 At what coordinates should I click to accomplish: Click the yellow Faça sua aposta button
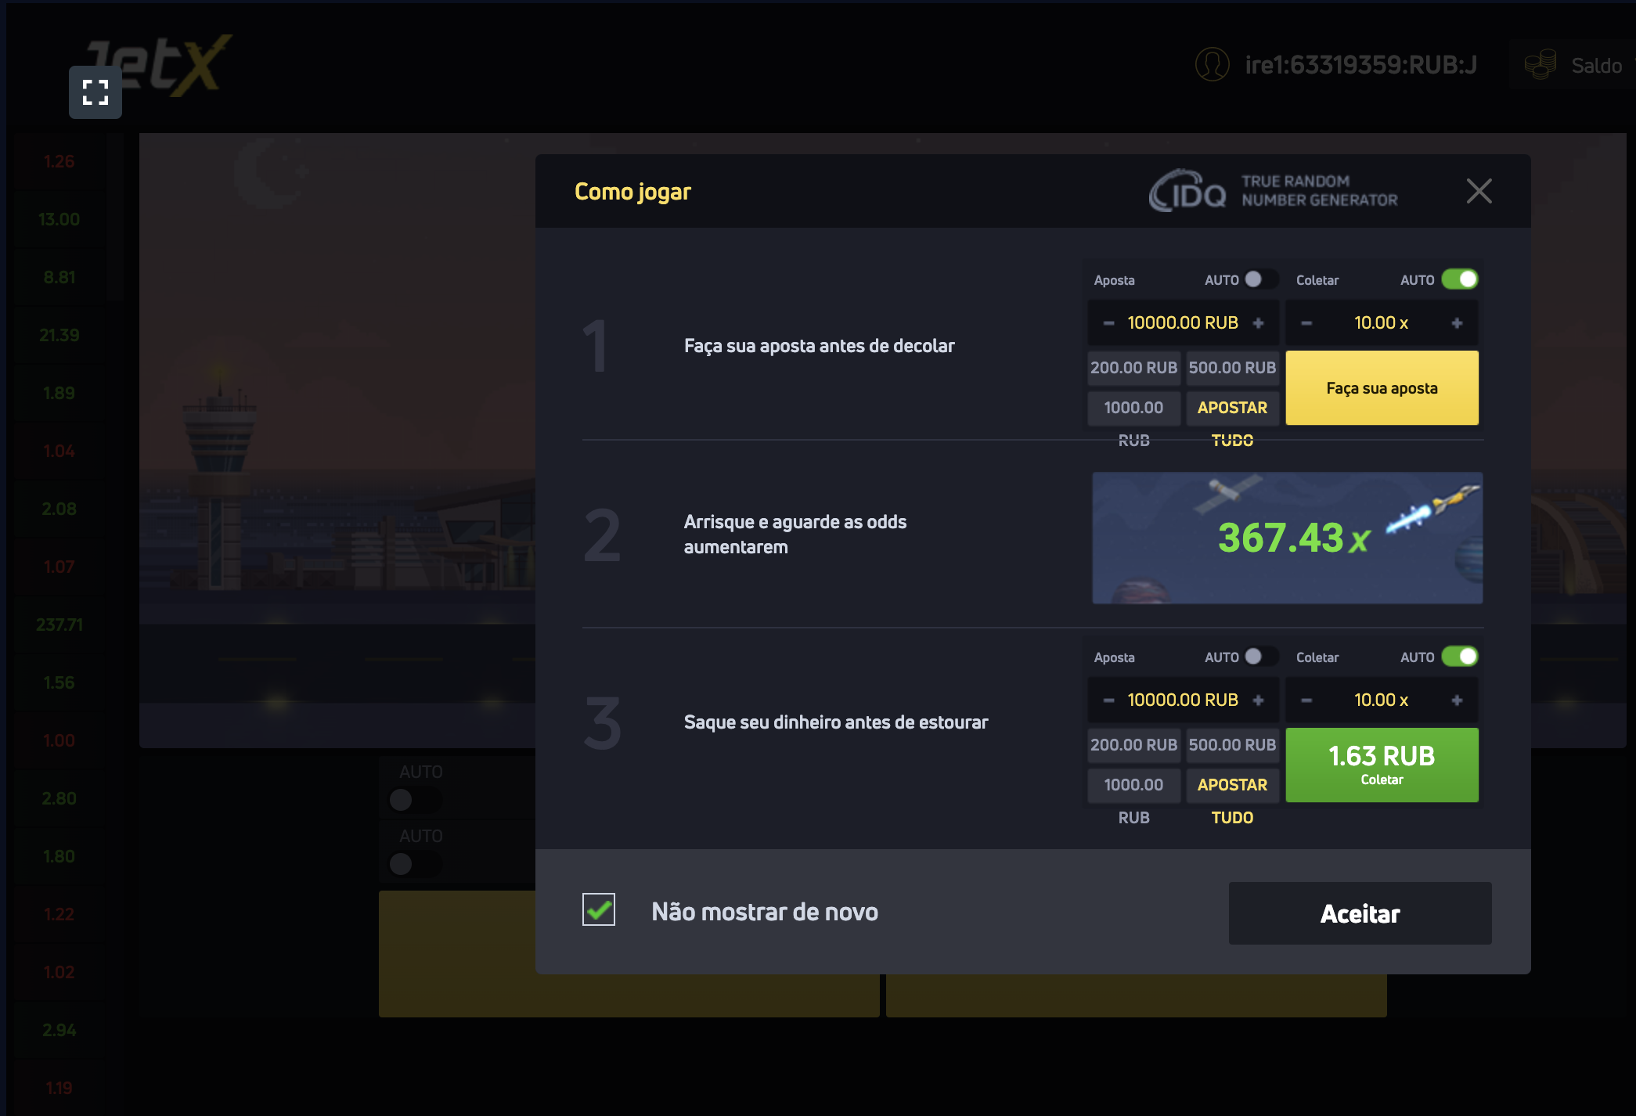[x=1382, y=388]
